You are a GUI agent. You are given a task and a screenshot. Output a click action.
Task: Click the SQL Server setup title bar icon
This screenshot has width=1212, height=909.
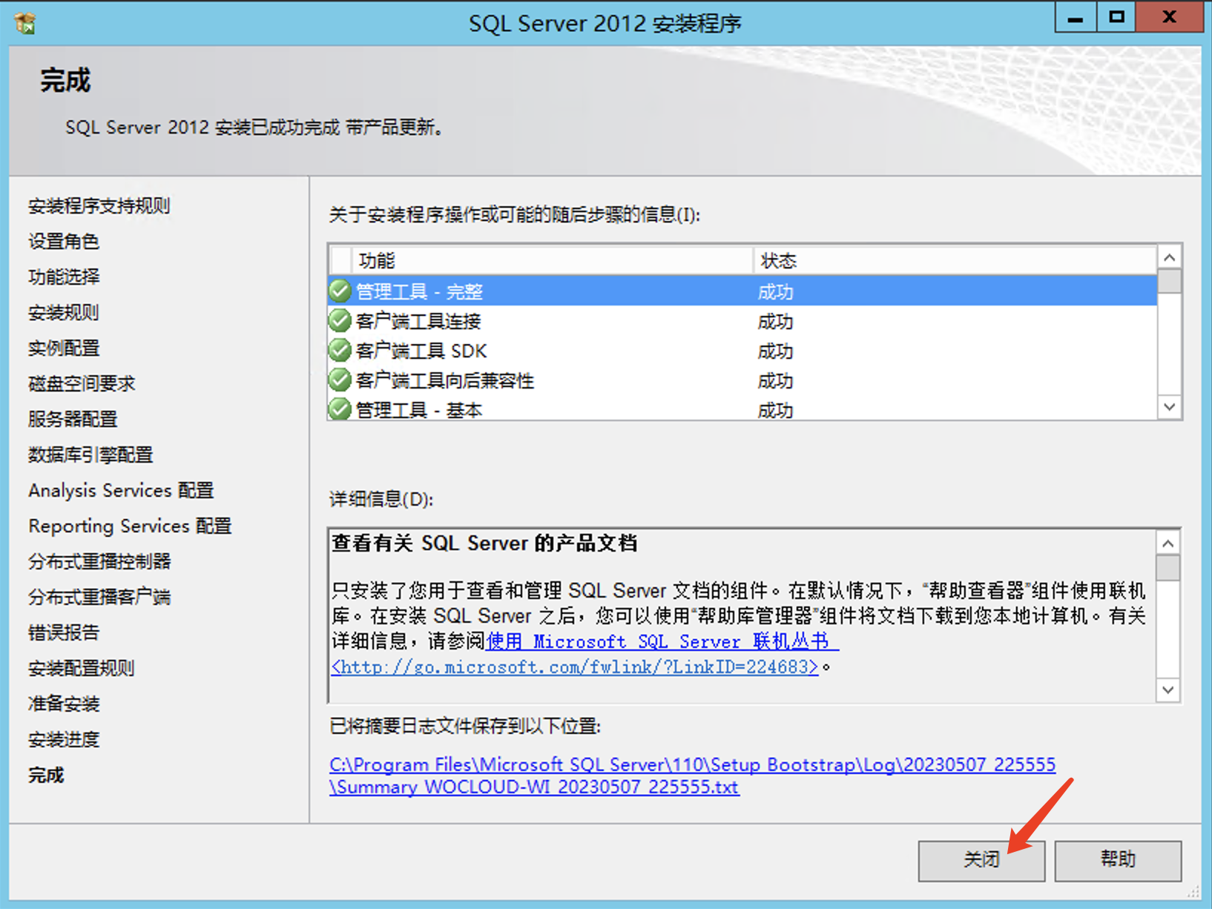[x=24, y=23]
